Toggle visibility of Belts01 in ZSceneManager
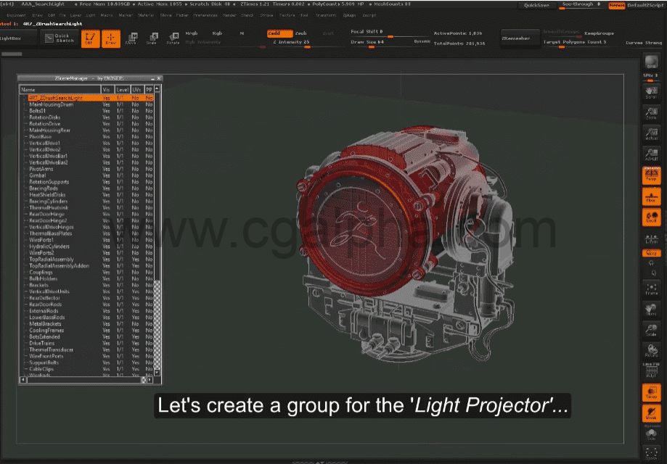This screenshot has width=667, height=464. click(x=107, y=111)
